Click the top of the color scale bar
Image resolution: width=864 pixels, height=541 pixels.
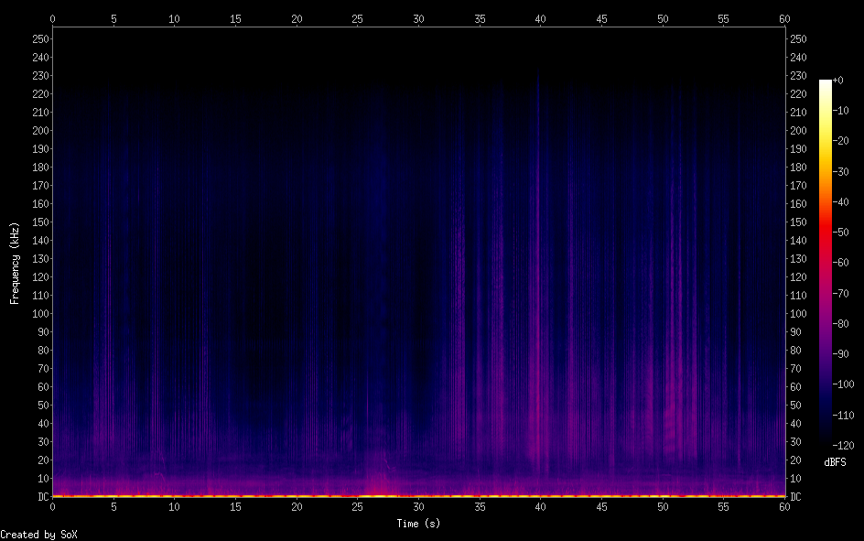[826, 83]
